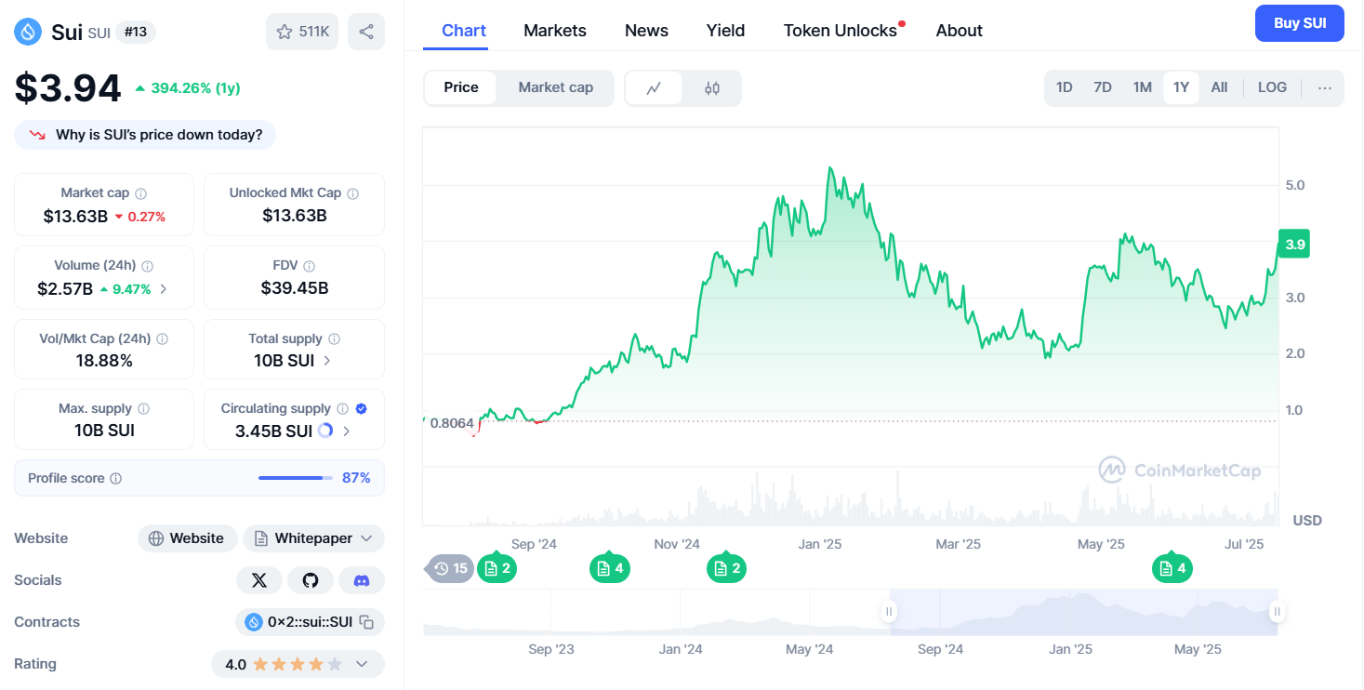Open FDV info icon
Screen dimensions: 1364x690
point(310,266)
